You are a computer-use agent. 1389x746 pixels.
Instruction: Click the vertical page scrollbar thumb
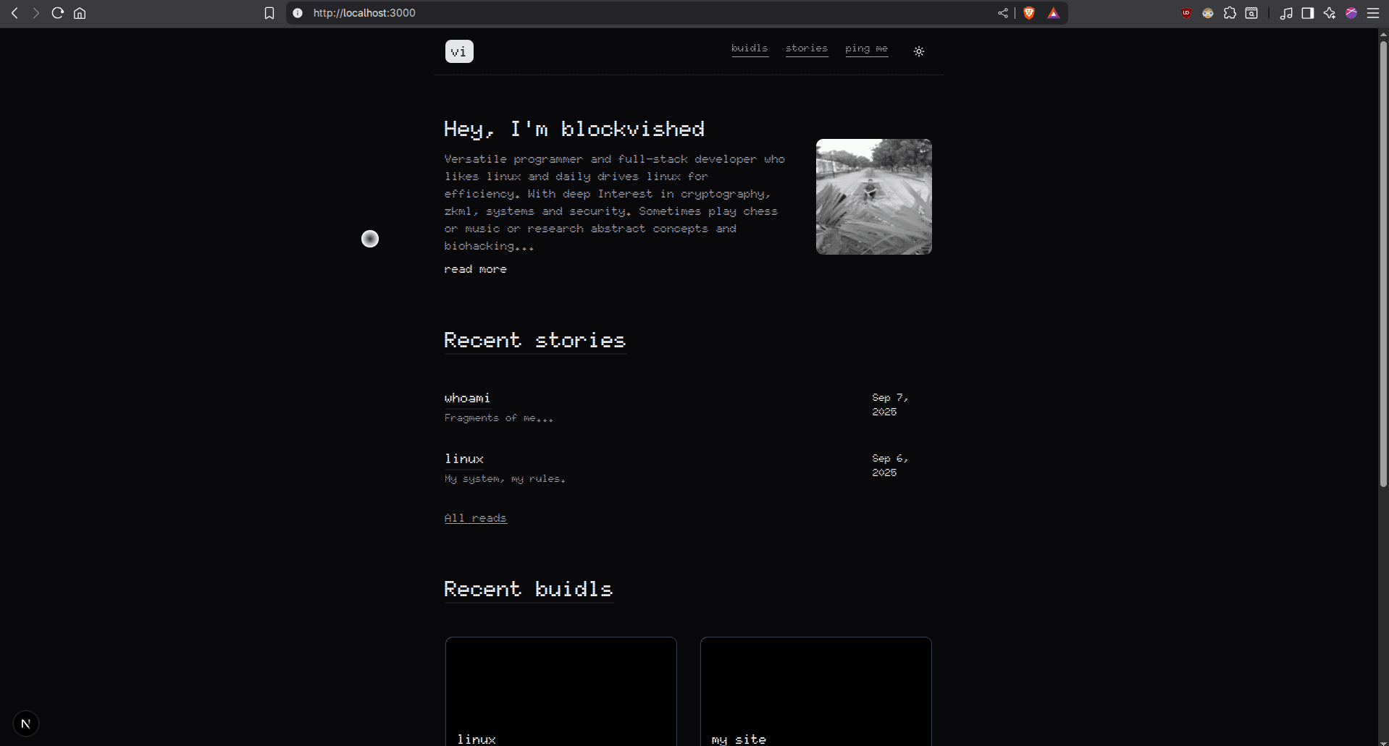[x=1383, y=260]
